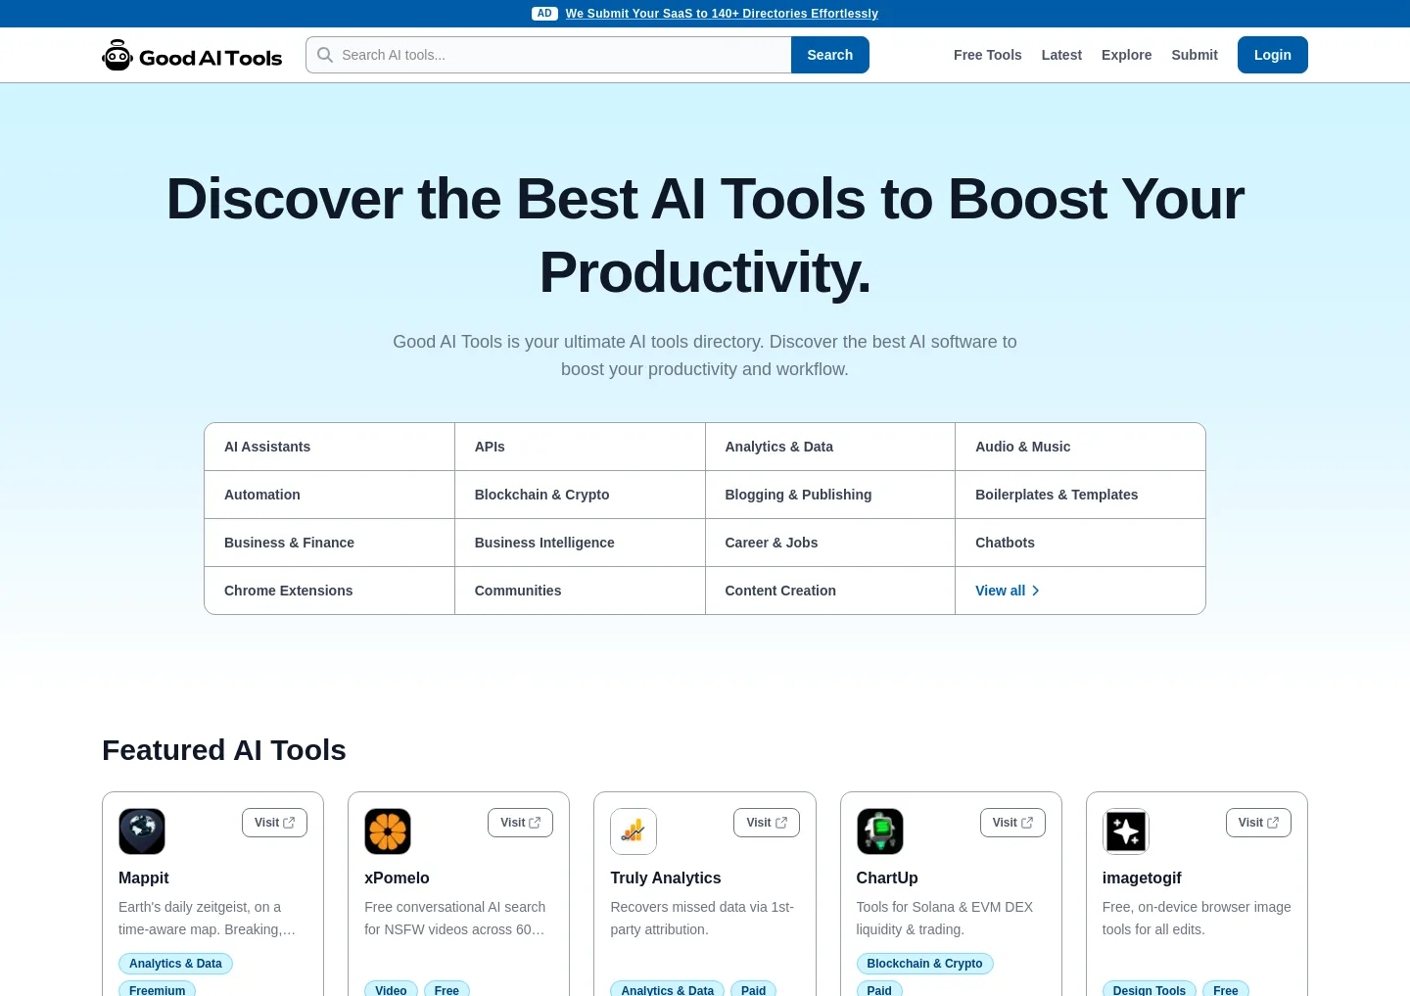This screenshot has width=1410, height=996.
Task: Select the Chrome Extensions category
Action: click(x=329, y=591)
